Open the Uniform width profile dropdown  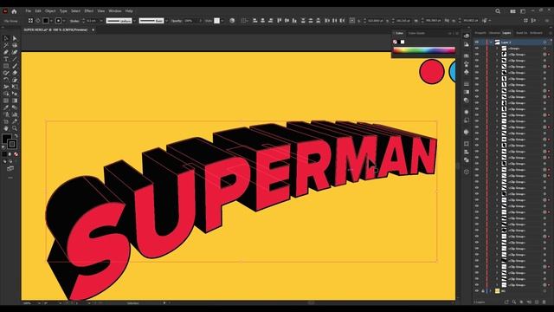pyautogui.click(x=135, y=21)
